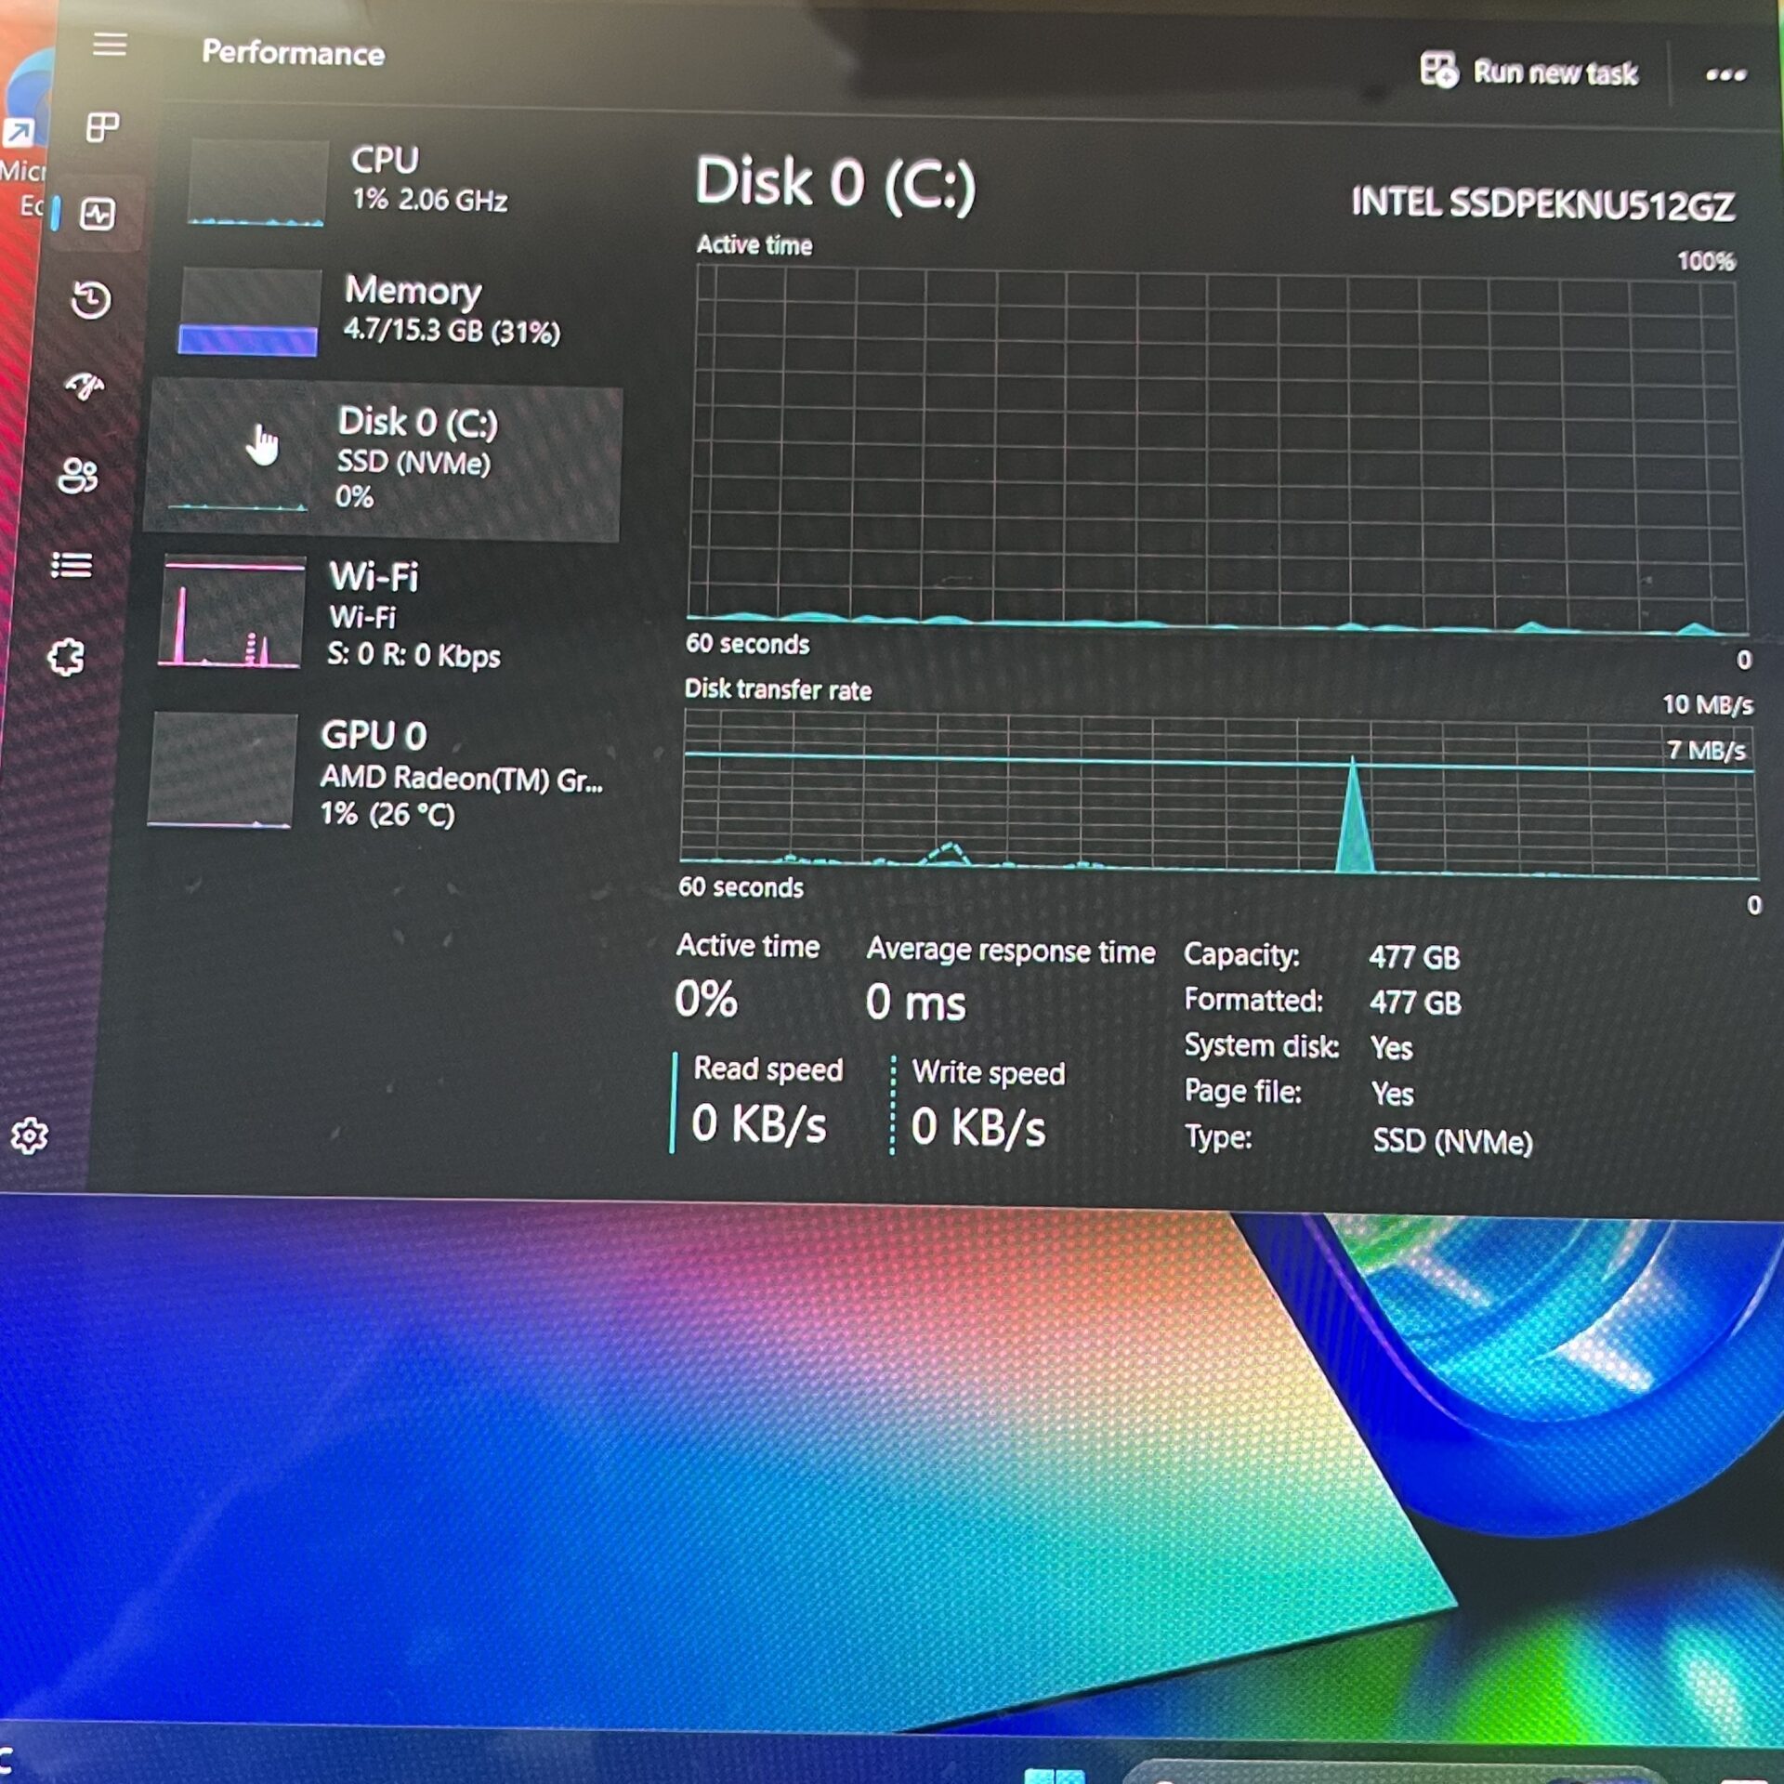Open the Users page icon
Viewport: 1784px width, 1784px height.
click(x=78, y=475)
